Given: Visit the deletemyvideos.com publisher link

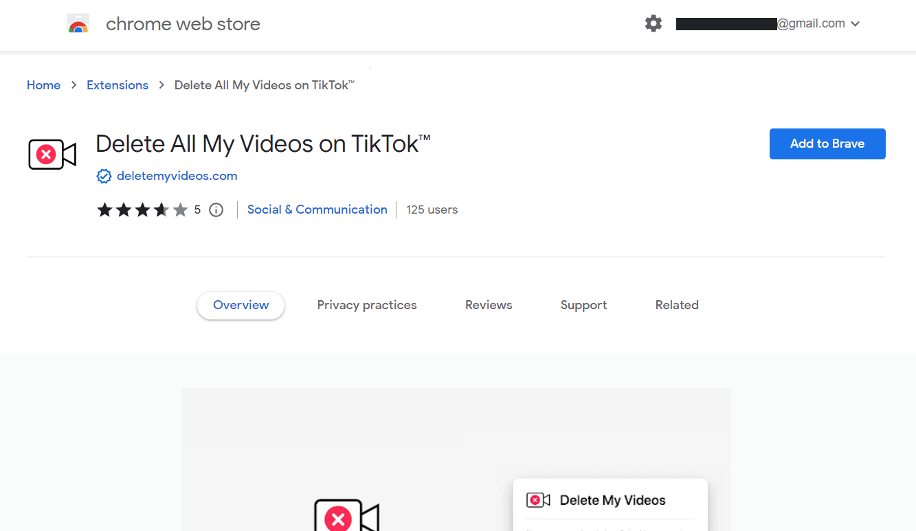Looking at the screenshot, I should coord(177,176).
